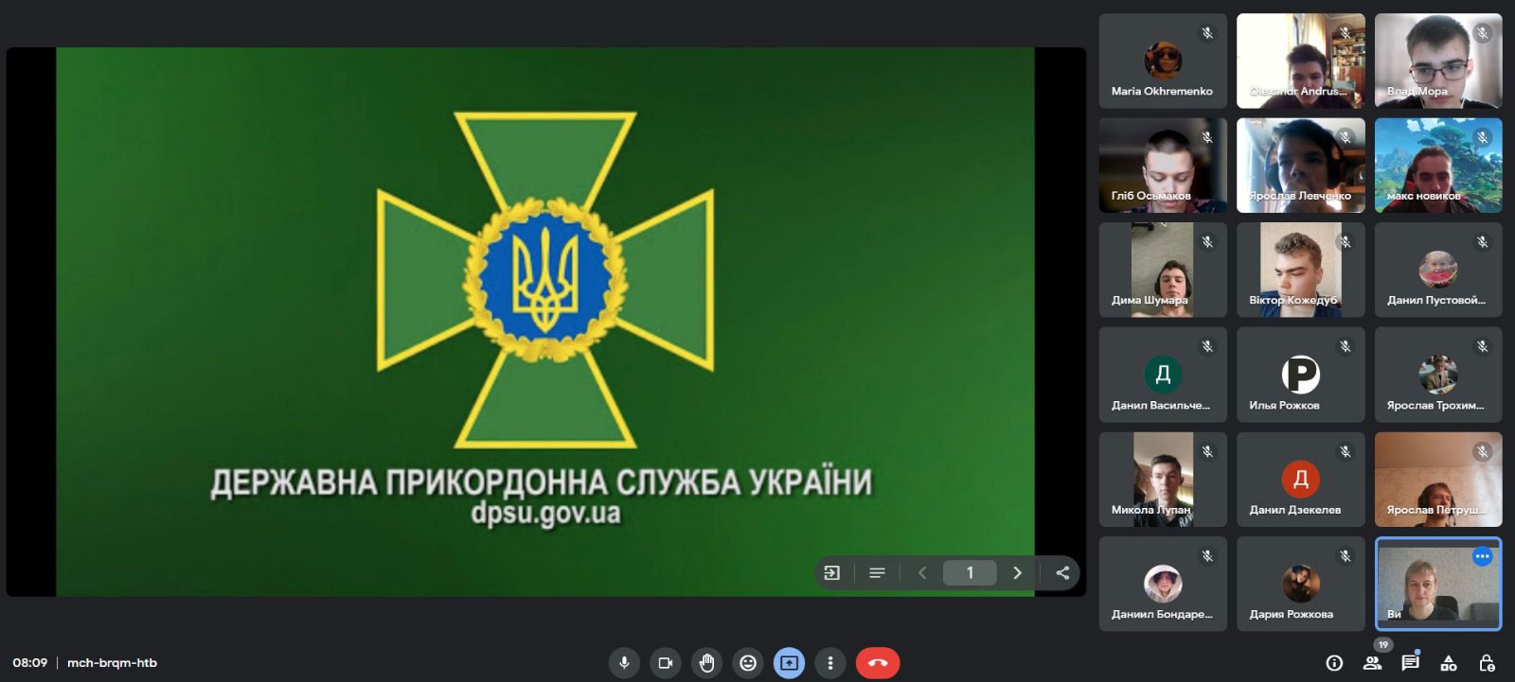Open options dots on your own video tile
This screenshot has height=682, width=1515.
[1483, 556]
